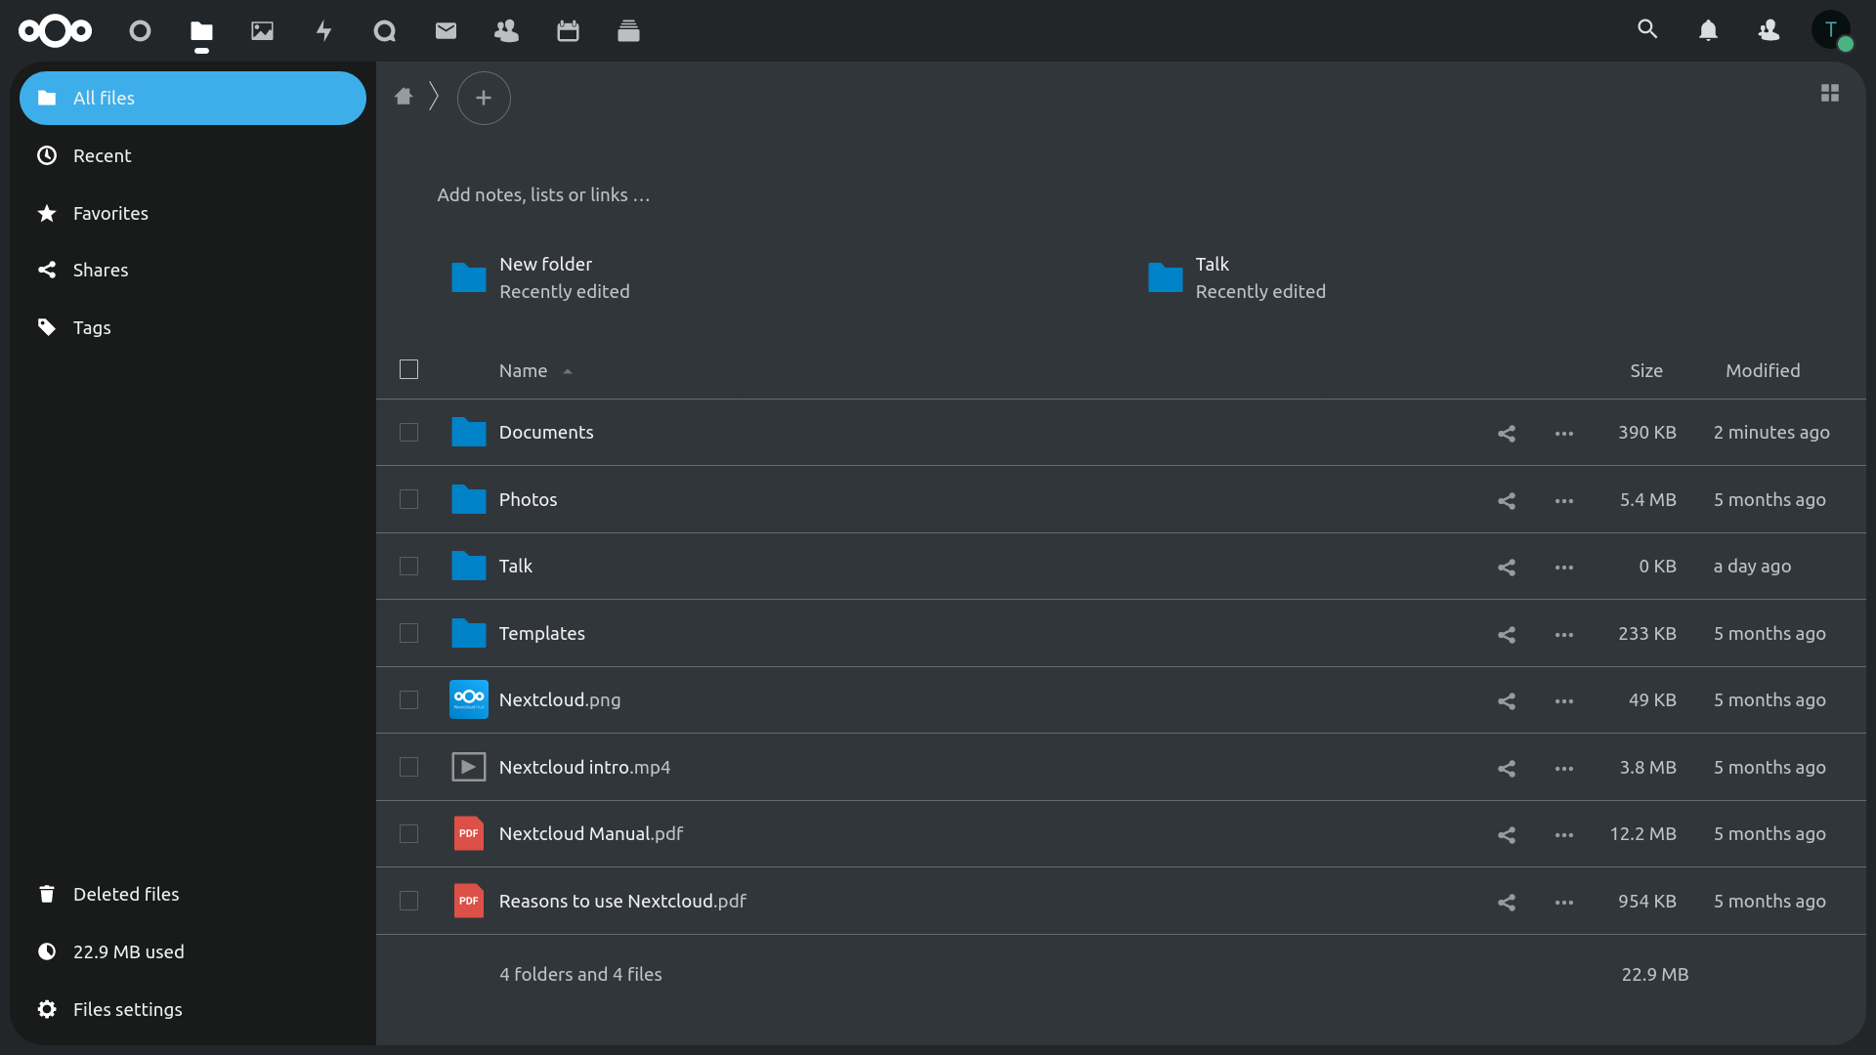This screenshot has height=1055, width=1876.
Task: Open actions menu for Nextcloud Manual.pdf
Action: (x=1564, y=834)
